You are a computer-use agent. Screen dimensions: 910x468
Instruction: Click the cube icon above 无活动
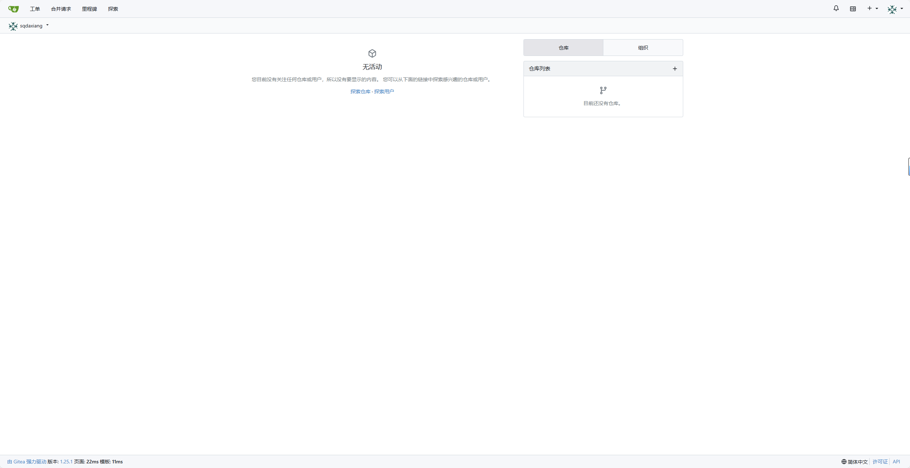tap(372, 53)
